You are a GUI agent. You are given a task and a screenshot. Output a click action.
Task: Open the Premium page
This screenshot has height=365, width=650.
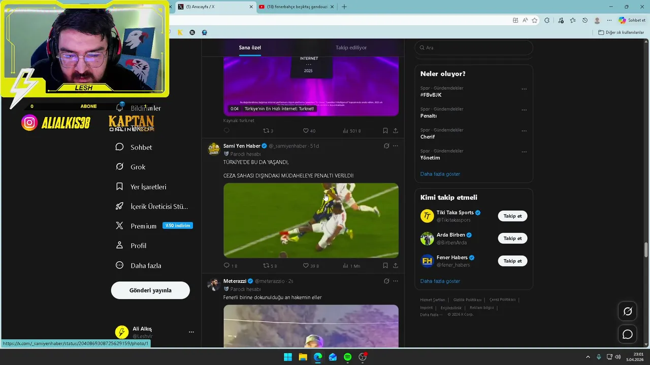pyautogui.click(x=136, y=226)
